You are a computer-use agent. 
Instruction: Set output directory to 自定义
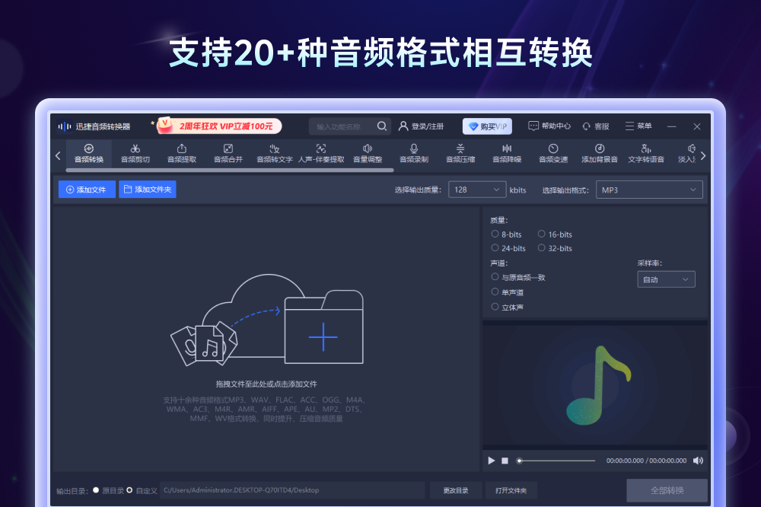point(142,490)
